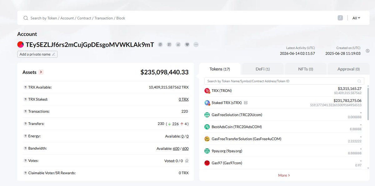Click the slash shortcut icon in the search bar
This screenshot has height=186, width=375.
pos(340,18)
